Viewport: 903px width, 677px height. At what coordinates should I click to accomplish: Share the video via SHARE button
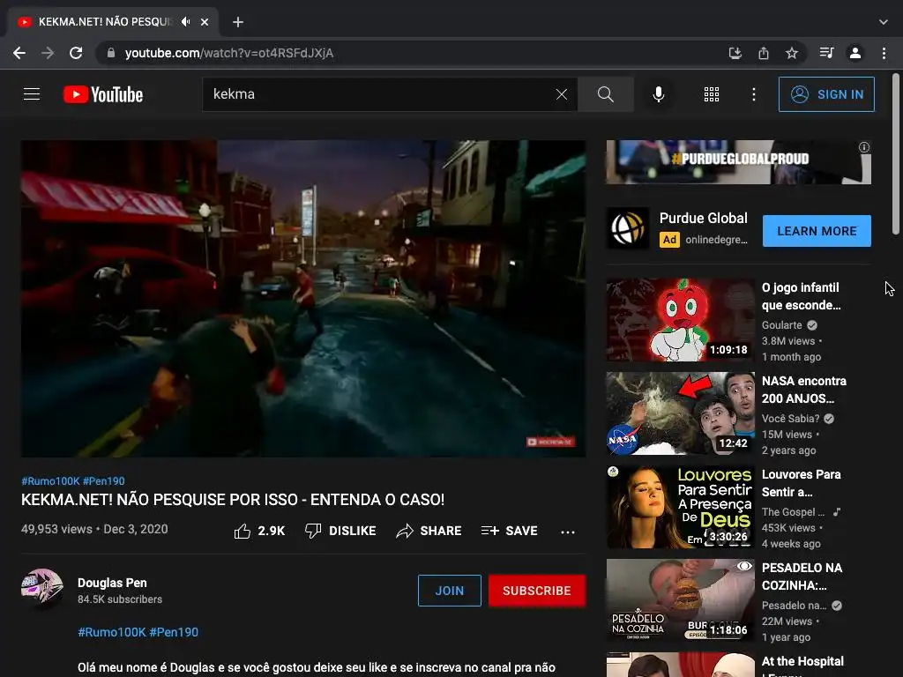pos(429,531)
